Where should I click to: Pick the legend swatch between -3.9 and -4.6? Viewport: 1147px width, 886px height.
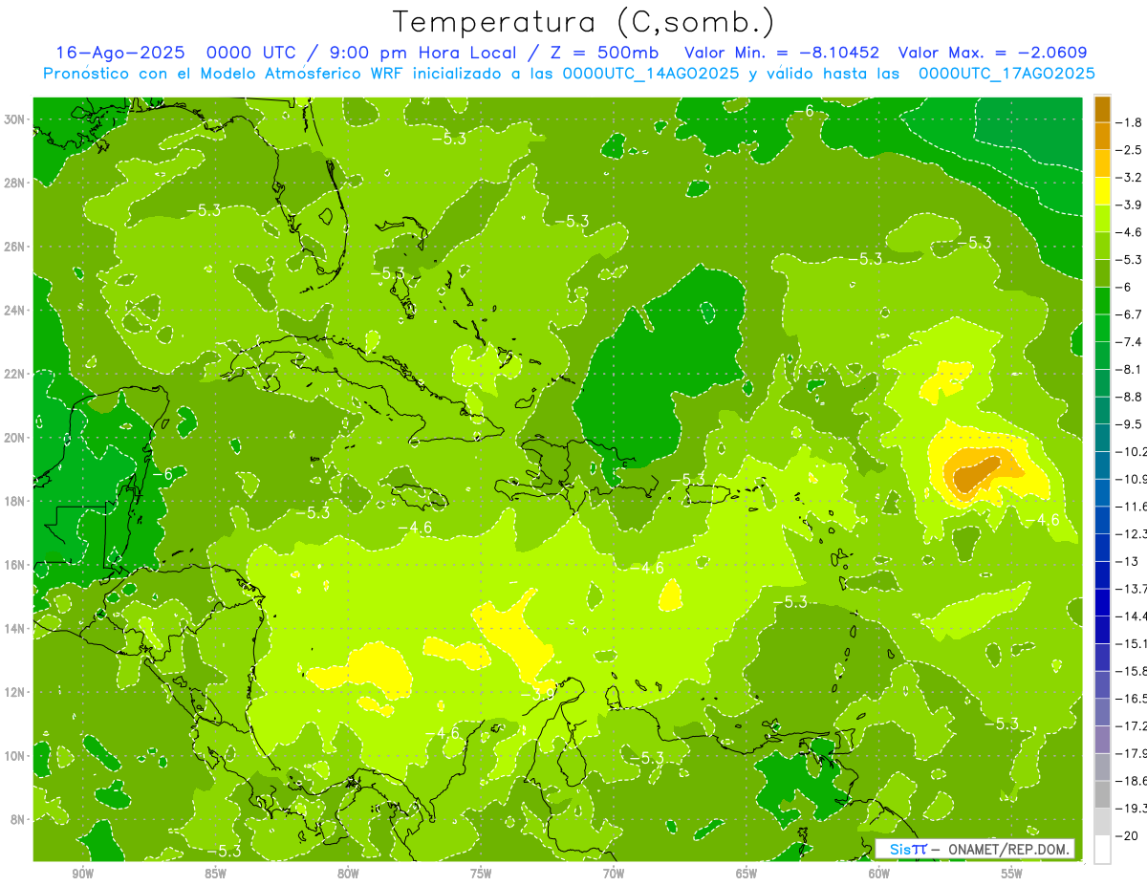(1102, 218)
